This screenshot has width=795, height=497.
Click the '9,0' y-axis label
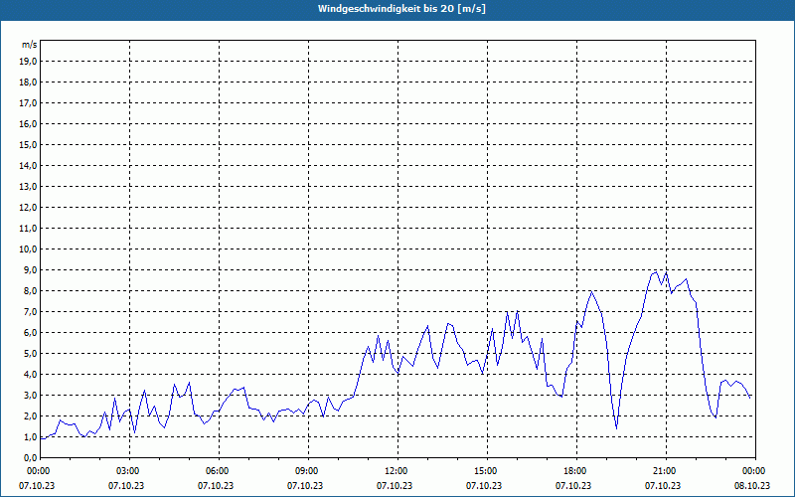tap(30, 269)
